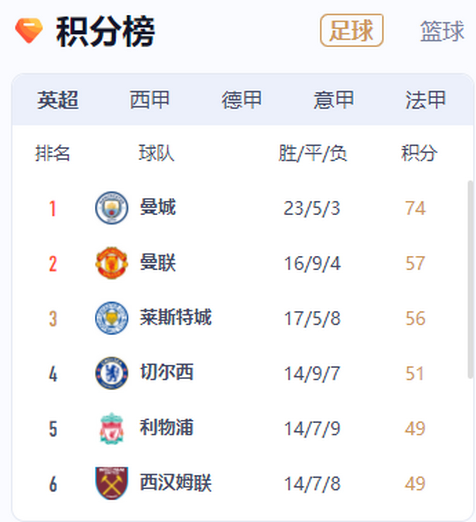Select the 英超 league tab

pos(58,100)
